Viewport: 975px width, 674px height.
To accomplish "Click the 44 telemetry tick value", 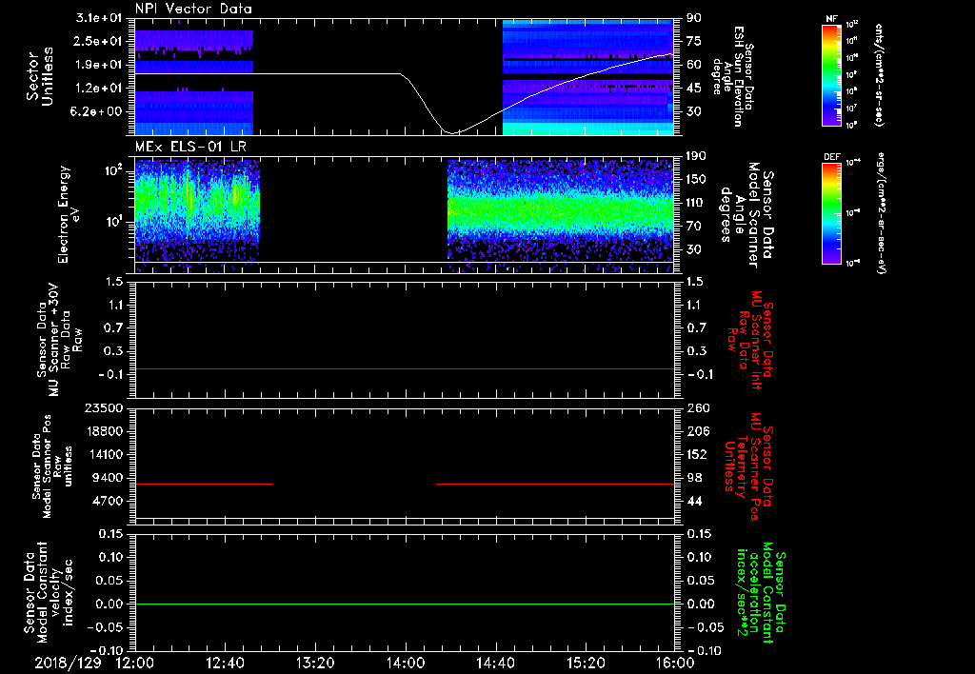I will pos(694,501).
